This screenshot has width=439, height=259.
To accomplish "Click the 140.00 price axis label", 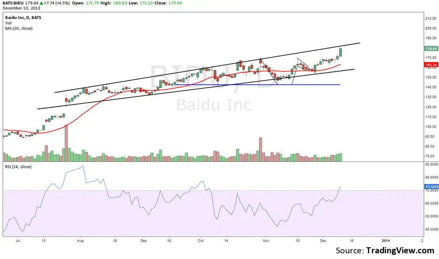I will (x=431, y=87).
